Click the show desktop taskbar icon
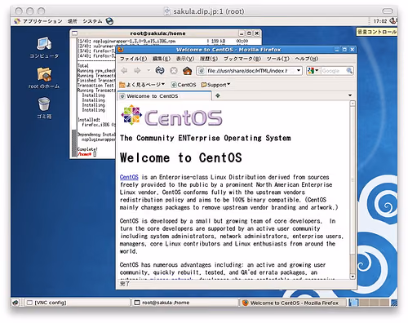This screenshot has height=323, width=408. click(x=16, y=303)
